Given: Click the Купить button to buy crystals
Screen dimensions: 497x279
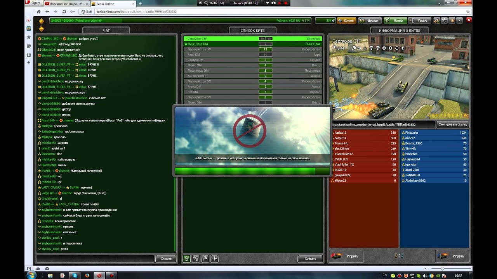Looking at the screenshot, I should (346, 20).
